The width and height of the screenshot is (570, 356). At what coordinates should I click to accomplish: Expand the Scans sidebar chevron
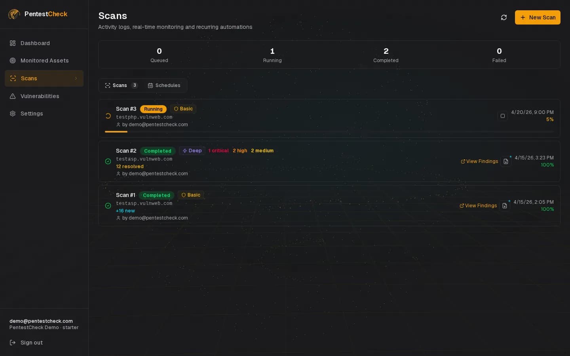[76, 78]
